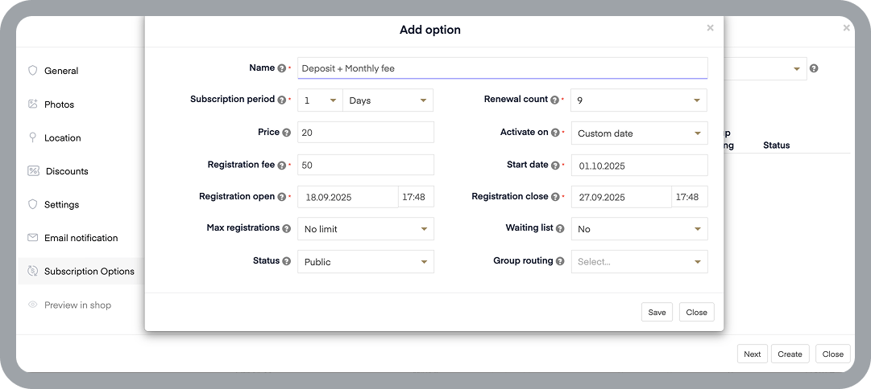
Task: Click the Registration close help icon
Action: tap(555, 197)
